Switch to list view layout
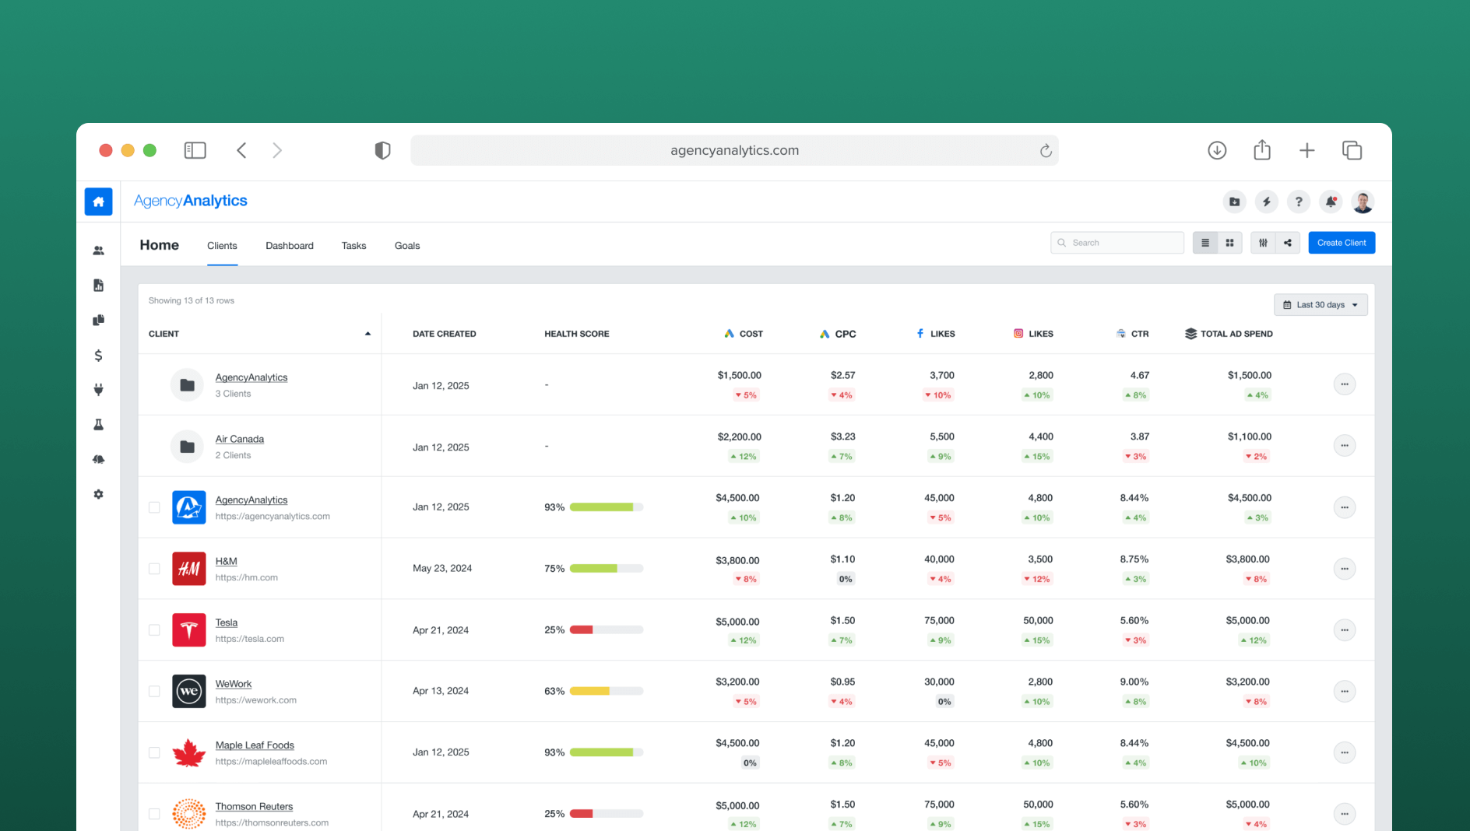 coord(1205,243)
